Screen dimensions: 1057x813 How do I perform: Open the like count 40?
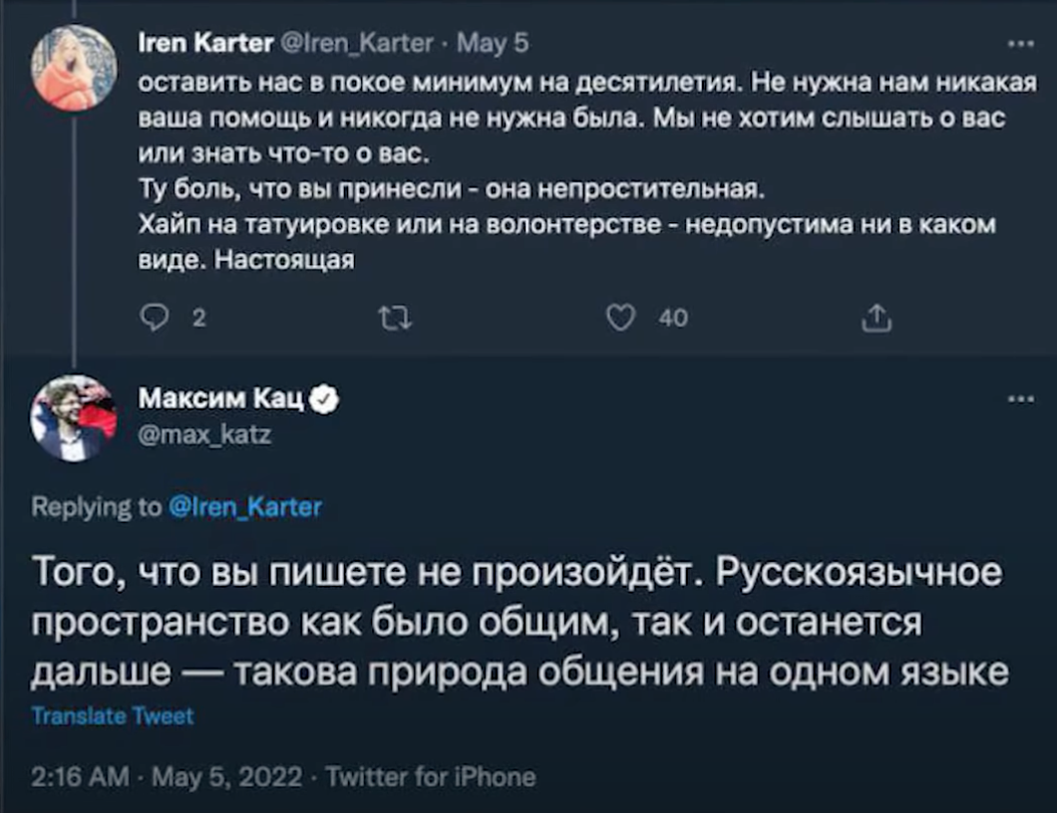pyautogui.click(x=673, y=318)
